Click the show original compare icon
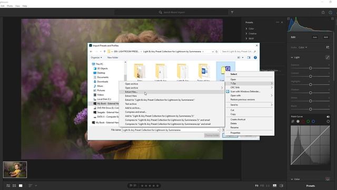This screenshot has width=337, height=190. [x=281, y=185]
